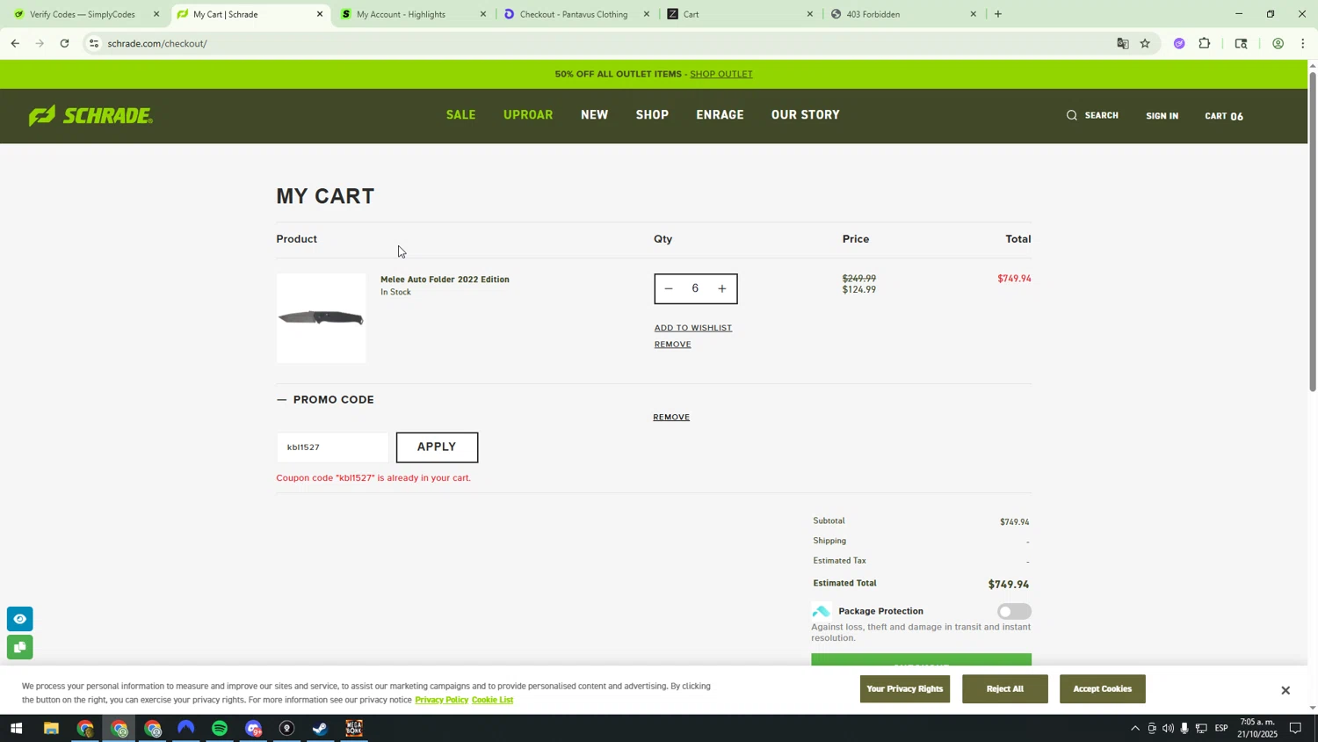Viewport: 1318px width, 742px height.
Task: Click the SHOP OUTLET link
Action: pos(721,74)
